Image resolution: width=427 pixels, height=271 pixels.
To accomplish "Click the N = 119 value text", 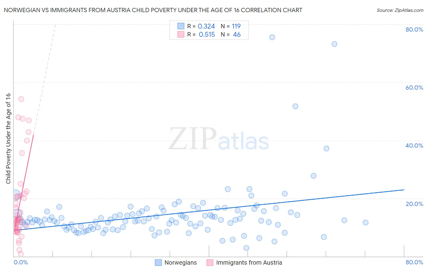I will (x=231, y=26).
